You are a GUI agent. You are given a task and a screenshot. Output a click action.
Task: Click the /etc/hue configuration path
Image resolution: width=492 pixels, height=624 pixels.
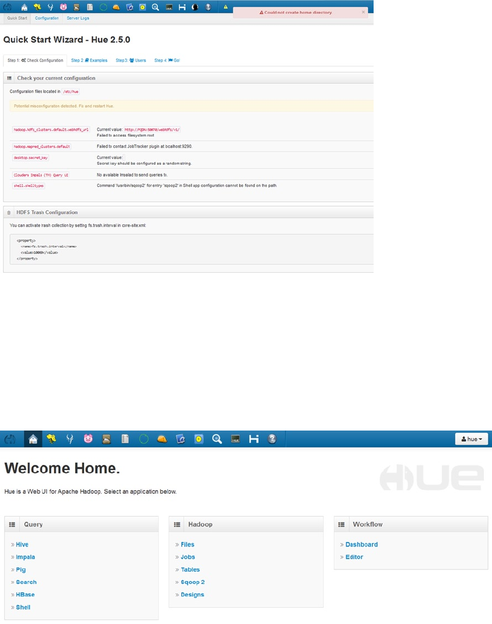pyautogui.click(x=71, y=91)
